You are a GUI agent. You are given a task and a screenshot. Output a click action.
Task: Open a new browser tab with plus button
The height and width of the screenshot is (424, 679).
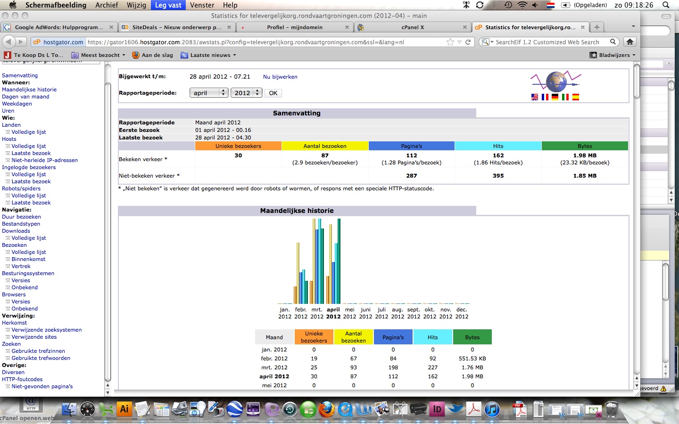[x=597, y=27]
